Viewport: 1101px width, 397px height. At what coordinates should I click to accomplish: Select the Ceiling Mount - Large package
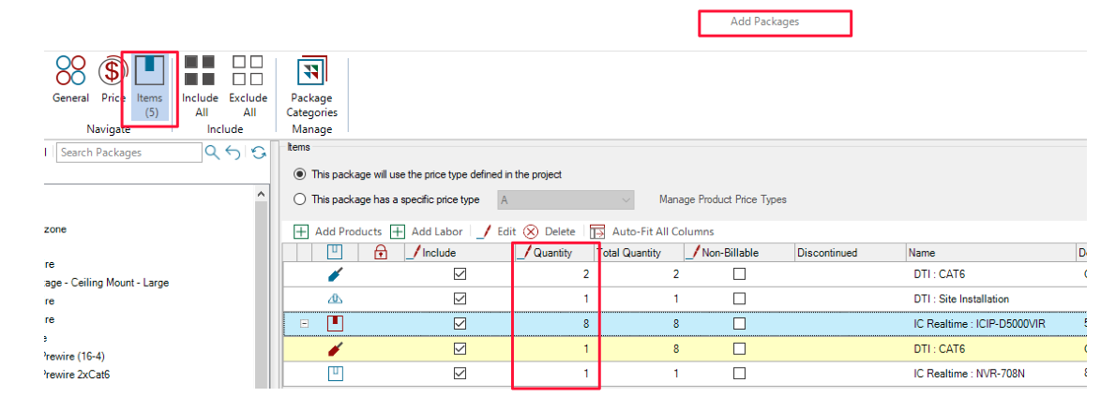[105, 283]
